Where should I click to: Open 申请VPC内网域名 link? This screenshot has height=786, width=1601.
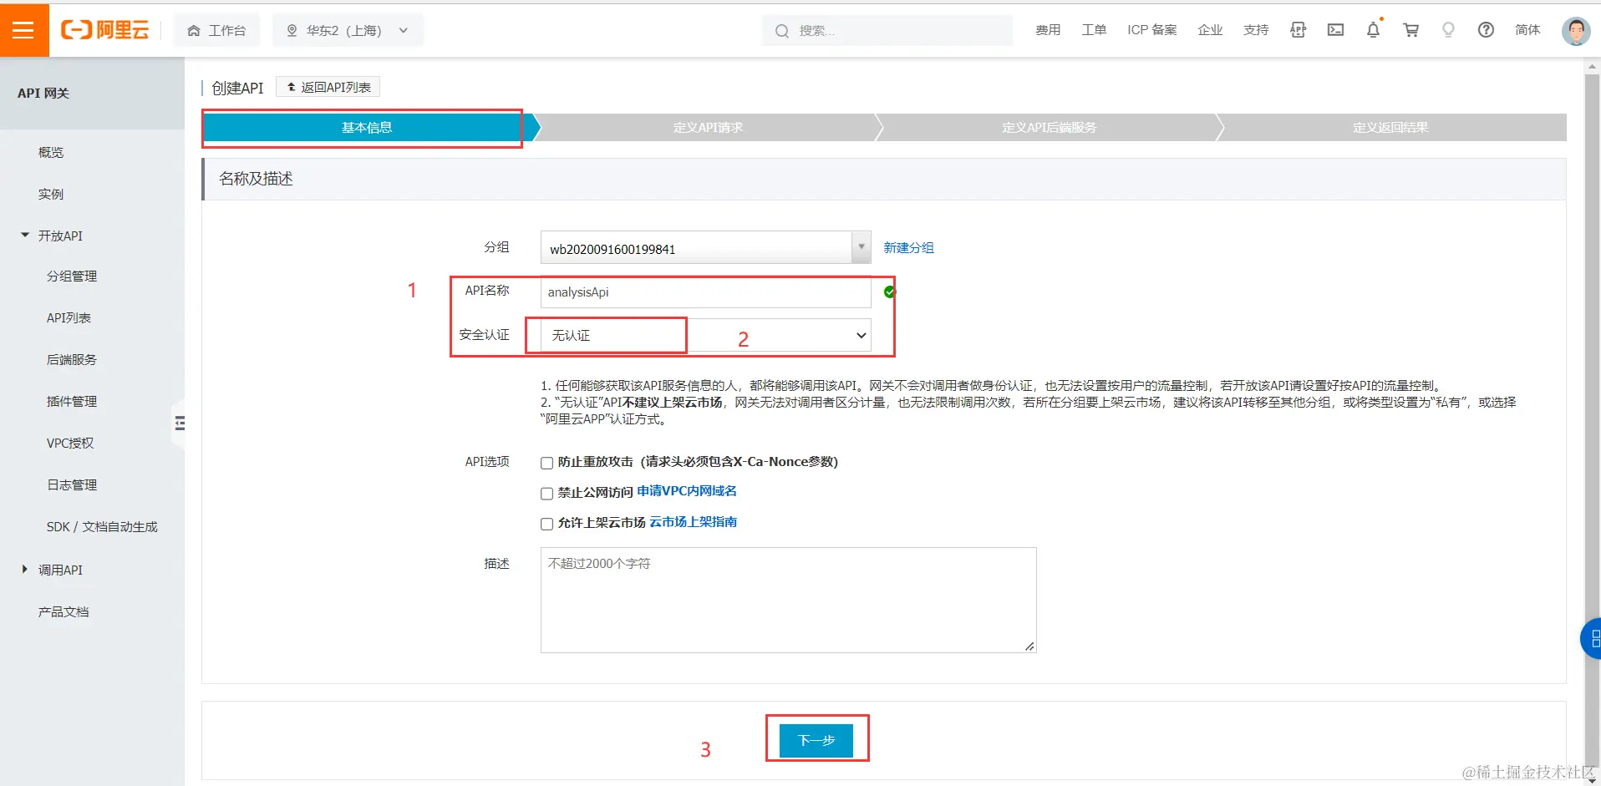click(687, 491)
